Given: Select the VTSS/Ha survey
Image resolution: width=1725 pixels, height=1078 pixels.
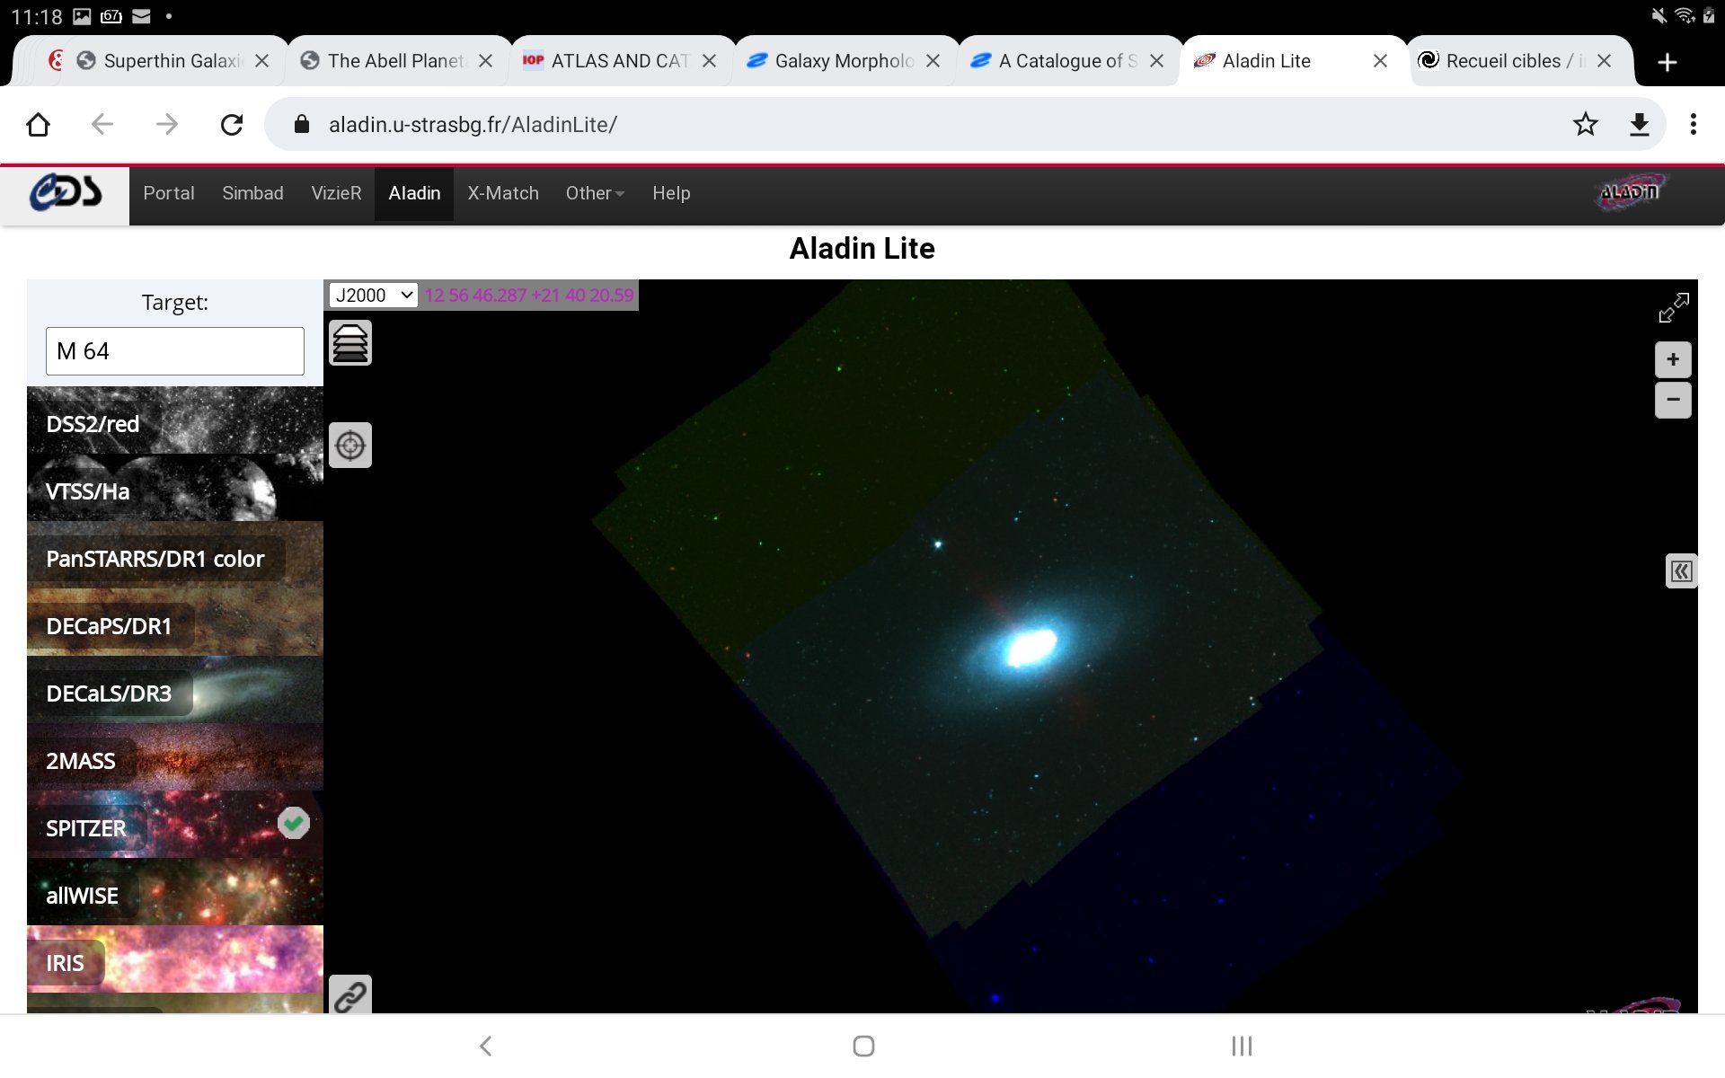Looking at the screenshot, I should (175, 488).
